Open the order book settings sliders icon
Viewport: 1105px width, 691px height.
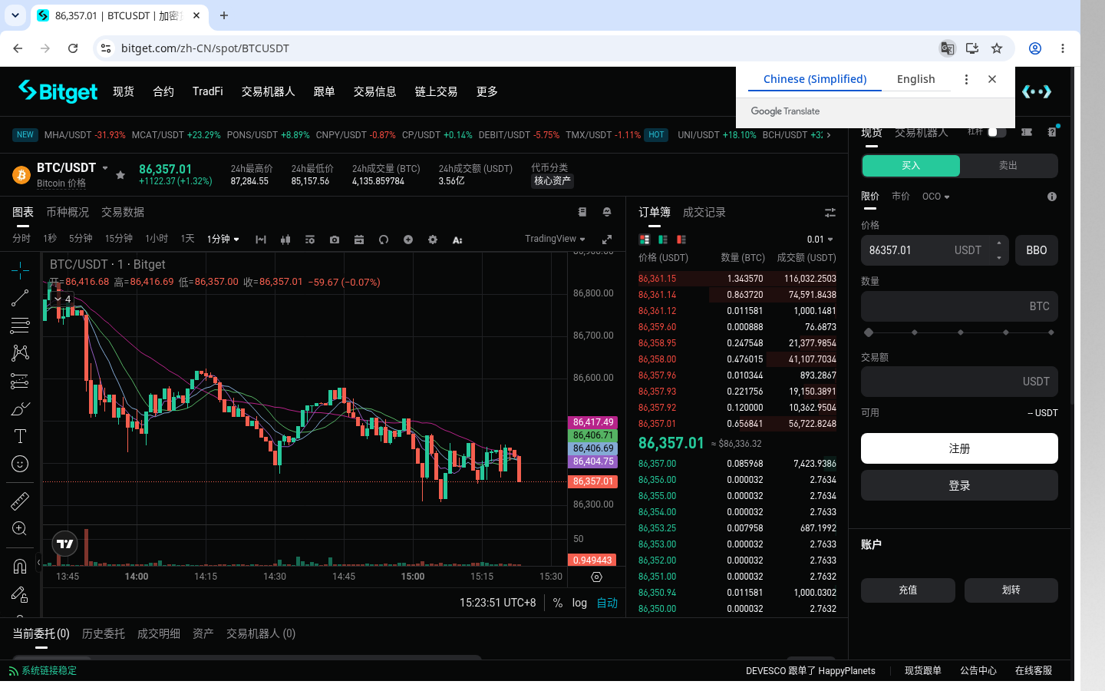[x=830, y=213]
